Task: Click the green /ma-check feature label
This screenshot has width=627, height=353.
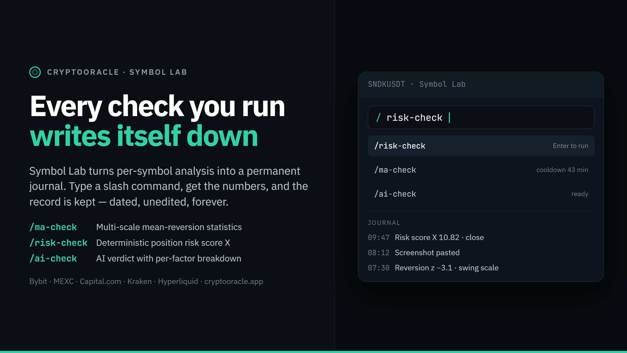Action: [53, 227]
